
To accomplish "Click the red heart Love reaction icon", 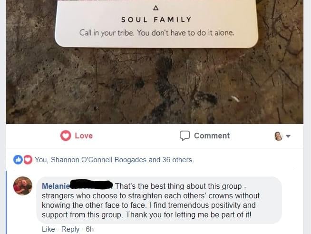I will point(66,136).
